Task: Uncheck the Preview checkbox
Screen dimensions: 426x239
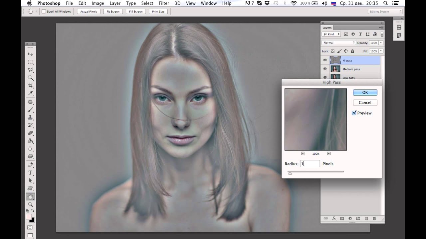Action: [354, 113]
